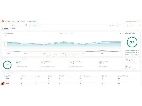Toggle the warm-up switch beside the account selector
Image resolution: width=142 pixels, height=106 pixels.
coord(27,25)
